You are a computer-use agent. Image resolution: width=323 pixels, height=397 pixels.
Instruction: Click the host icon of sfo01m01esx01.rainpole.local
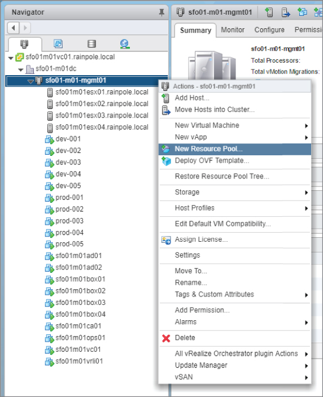pos(50,93)
